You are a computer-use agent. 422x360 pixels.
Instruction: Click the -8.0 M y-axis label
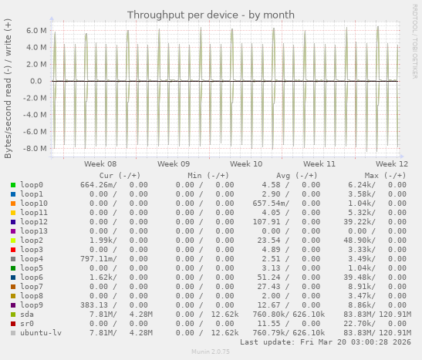[35, 149]
